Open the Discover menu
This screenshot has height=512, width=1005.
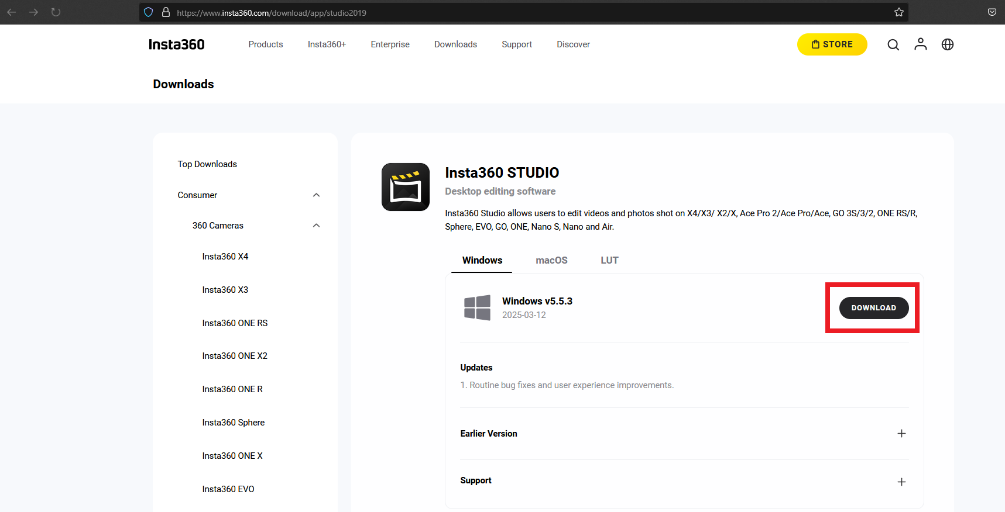(574, 44)
